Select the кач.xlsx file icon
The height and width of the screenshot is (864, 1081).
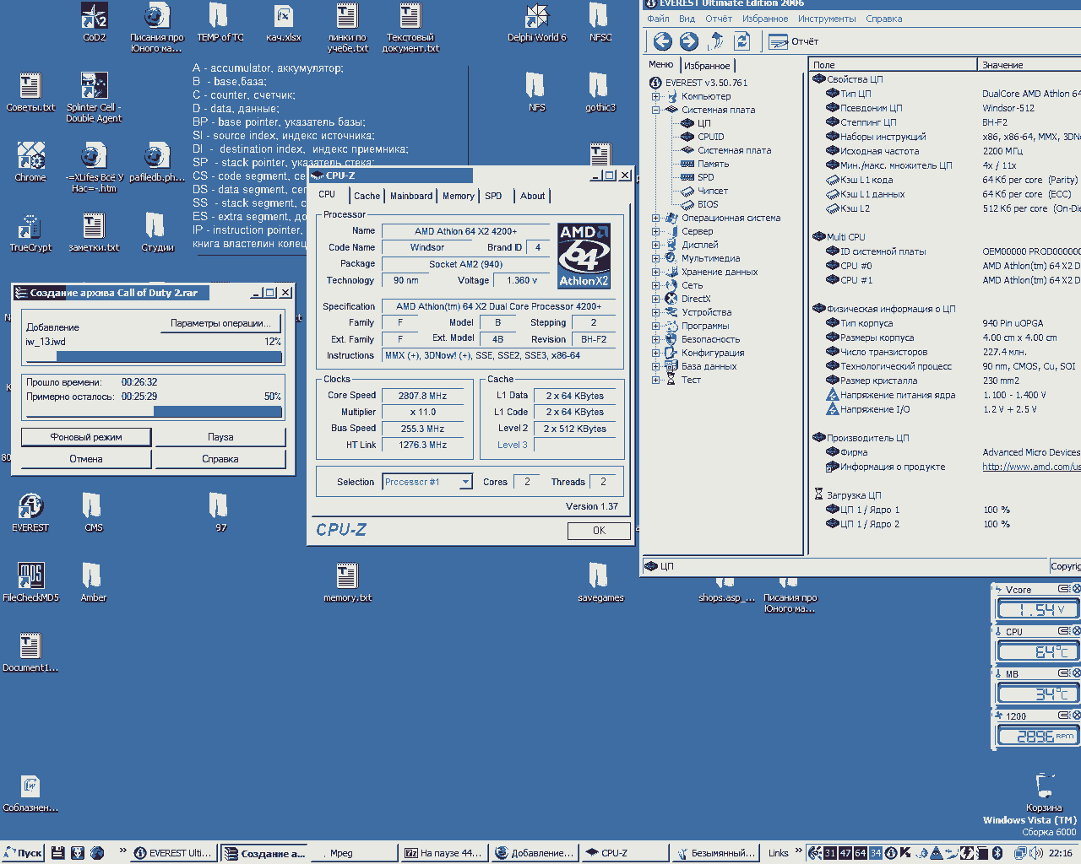point(284,23)
